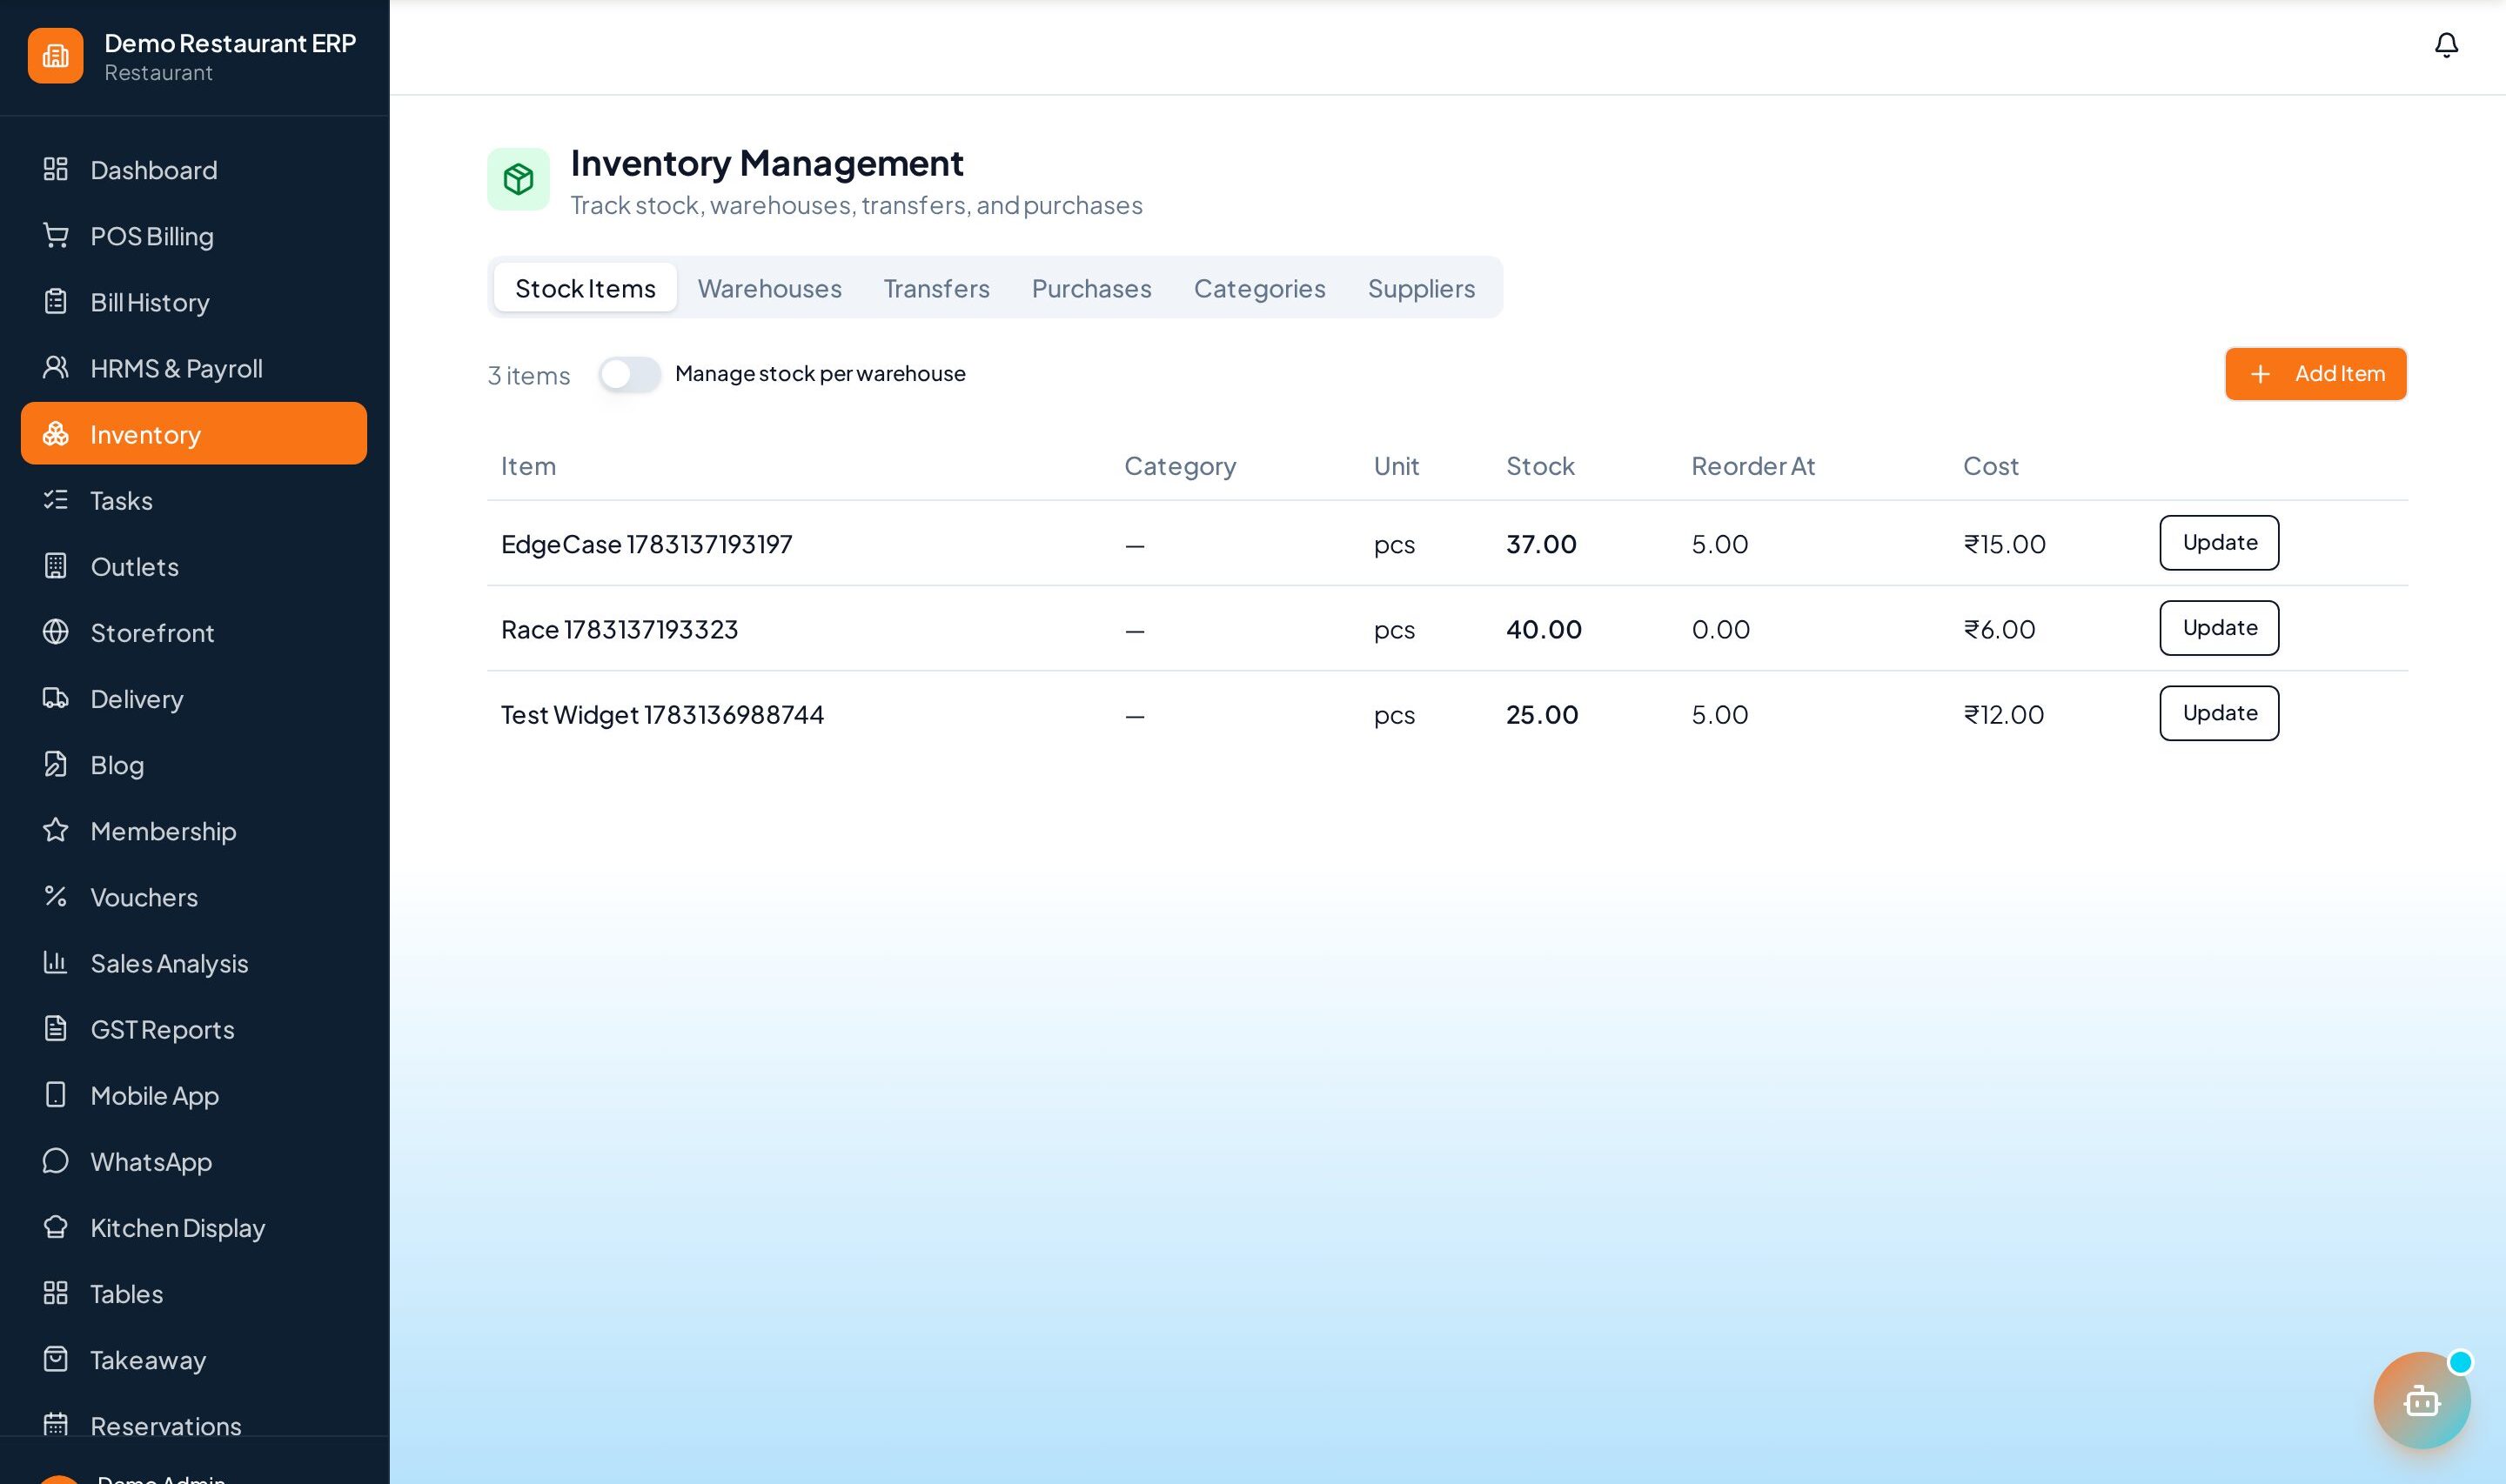The height and width of the screenshot is (1484, 2506).
Task: Click the ₹6.00 cost value
Action: 1999,629
